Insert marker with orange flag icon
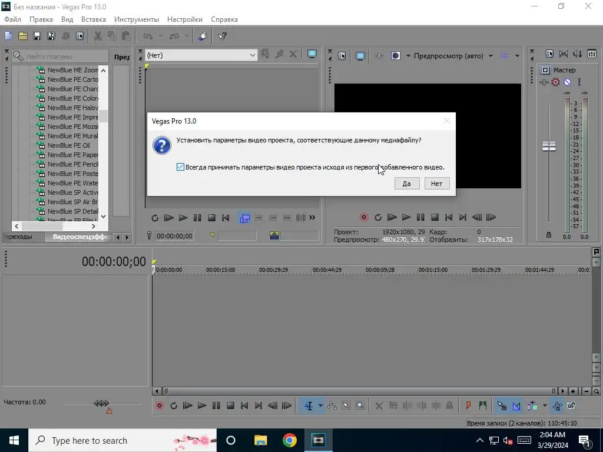Screen dimensions: 603x452 tap(468, 406)
